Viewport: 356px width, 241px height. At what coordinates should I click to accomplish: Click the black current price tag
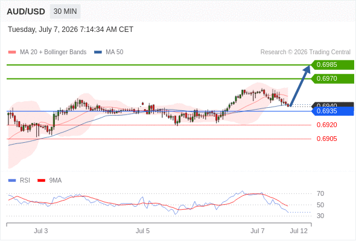point(332,105)
